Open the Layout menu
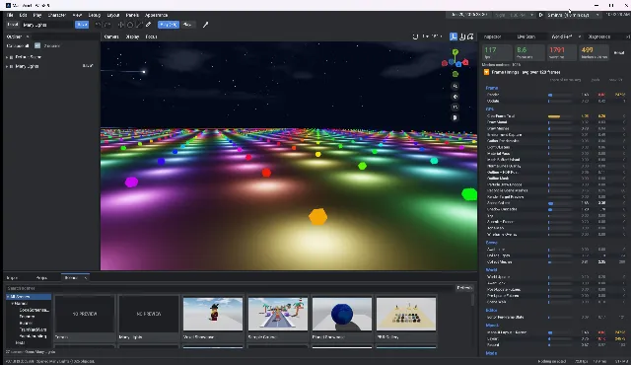Viewport: 631px width, 365px height. coord(113,15)
